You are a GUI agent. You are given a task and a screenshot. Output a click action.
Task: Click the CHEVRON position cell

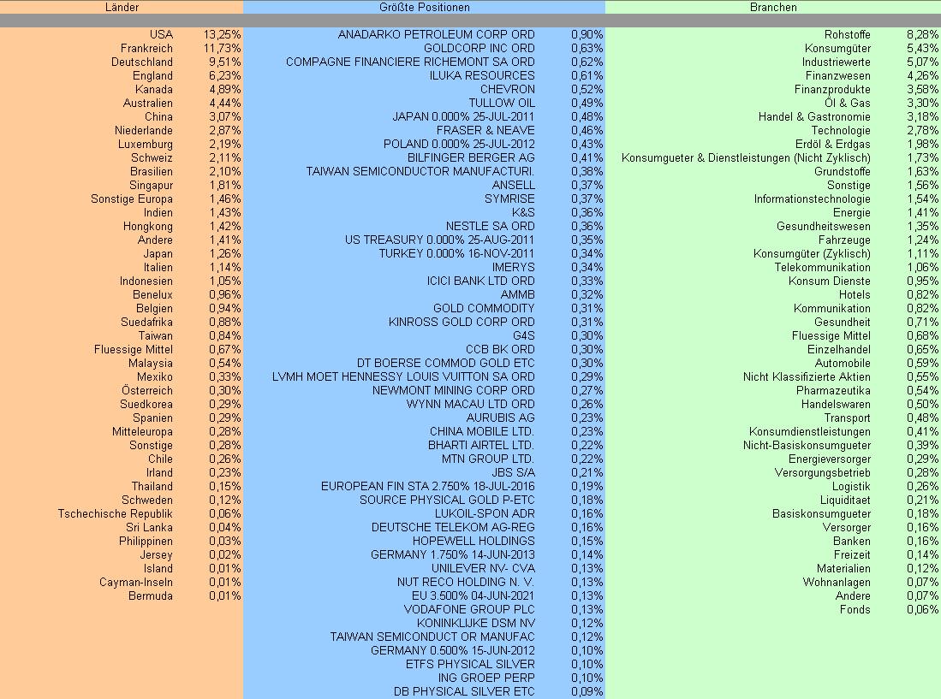click(x=507, y=89)
